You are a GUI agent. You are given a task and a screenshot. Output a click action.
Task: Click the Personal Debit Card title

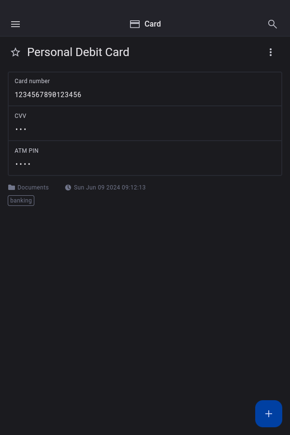point(78,52)
